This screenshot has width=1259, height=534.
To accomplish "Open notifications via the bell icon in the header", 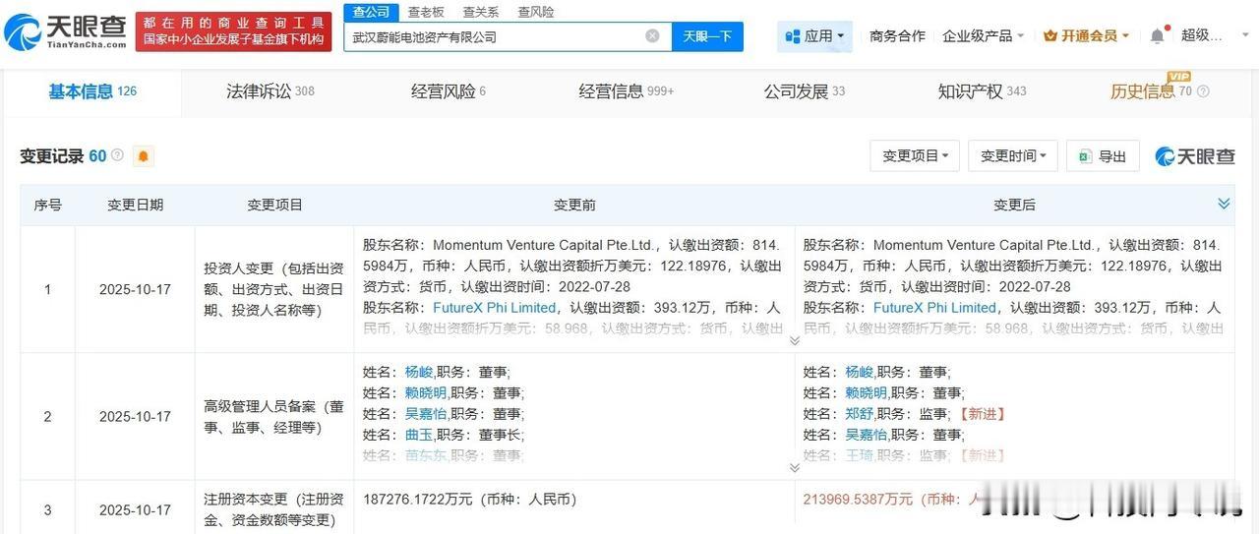I will pyautogui.click(x=1157, y=35).
